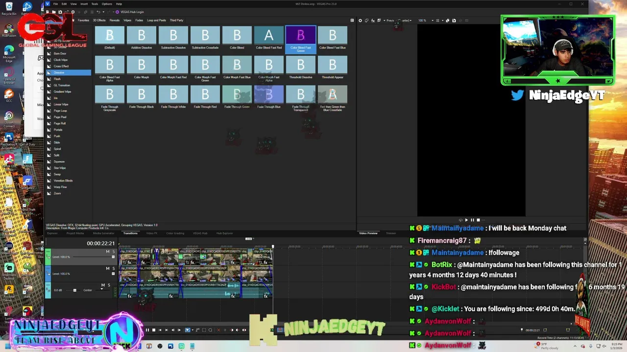Click the external monitor preview icon
This screenshot has height=352, width=627.
coord(366,21)
